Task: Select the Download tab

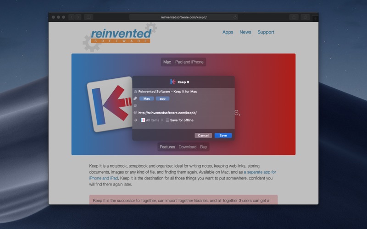Action: coord(188,147)
